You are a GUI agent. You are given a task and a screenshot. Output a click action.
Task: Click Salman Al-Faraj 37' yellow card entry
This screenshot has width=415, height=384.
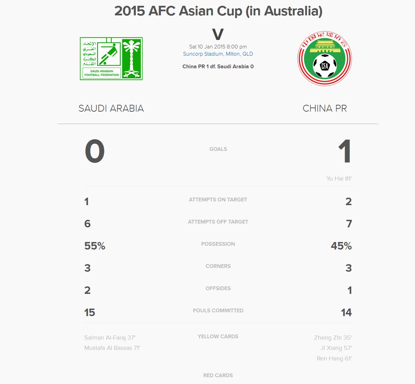pyautogui.click(x=110, y=338)
